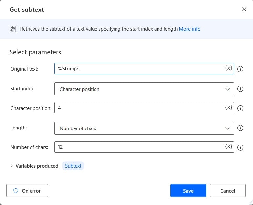Click the On error button
Screen dimensions: 253x205
point(27,191)
